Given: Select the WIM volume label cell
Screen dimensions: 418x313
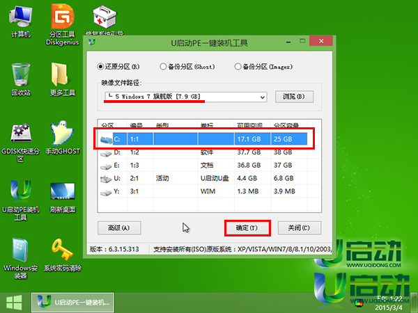Looking at the screenshot, I should pos(208,192).
